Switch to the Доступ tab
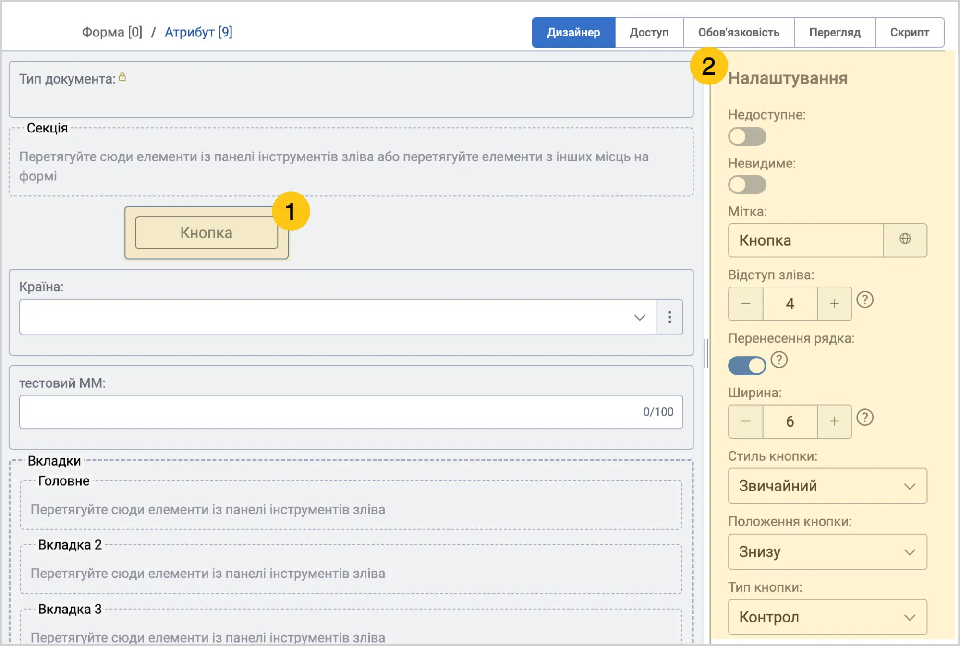The image size is (960, 646). (x=649, y=32)
